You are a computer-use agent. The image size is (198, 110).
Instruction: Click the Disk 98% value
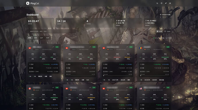pos(91,99)
